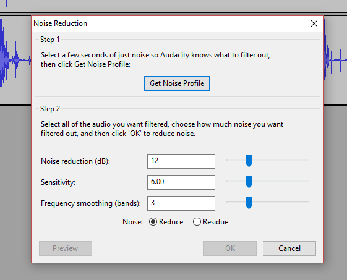Focus the Frequency smoothing (bands) input box
347x280 pixels.
point(181,203)
